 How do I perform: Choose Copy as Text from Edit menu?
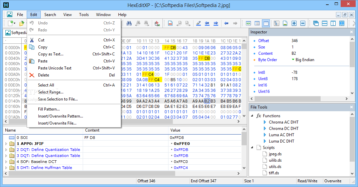[x=73, y=54]
